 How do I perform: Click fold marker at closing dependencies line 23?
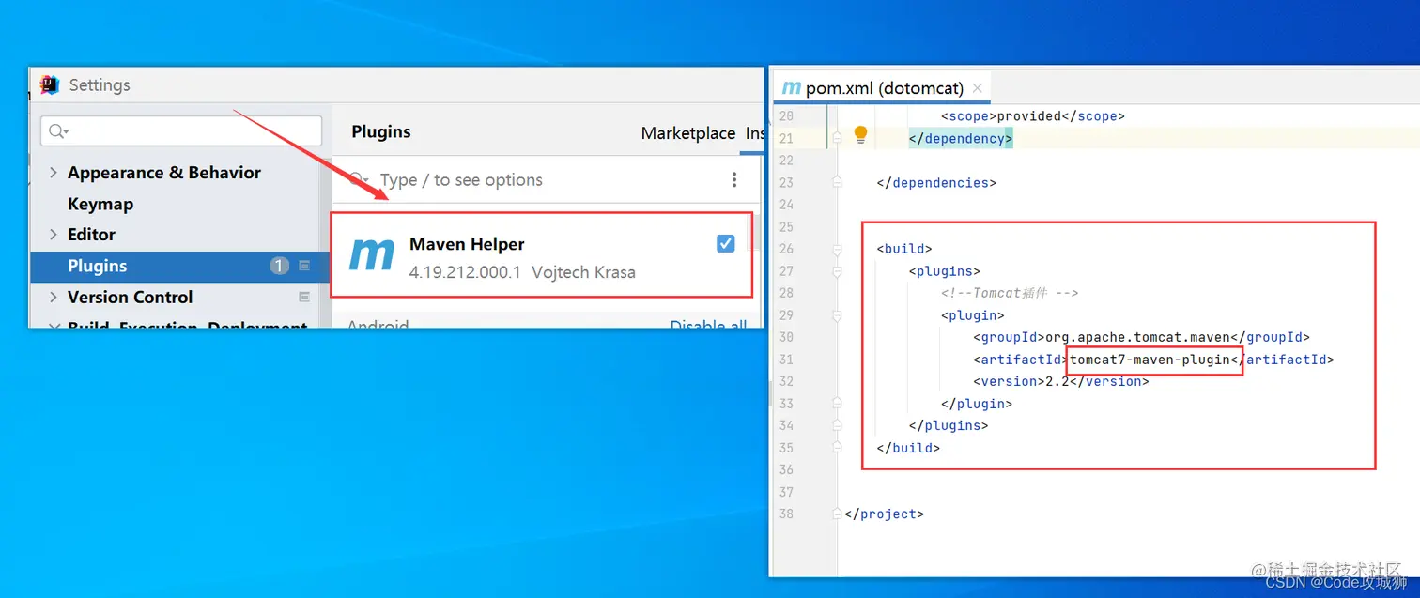pos(837,182)
